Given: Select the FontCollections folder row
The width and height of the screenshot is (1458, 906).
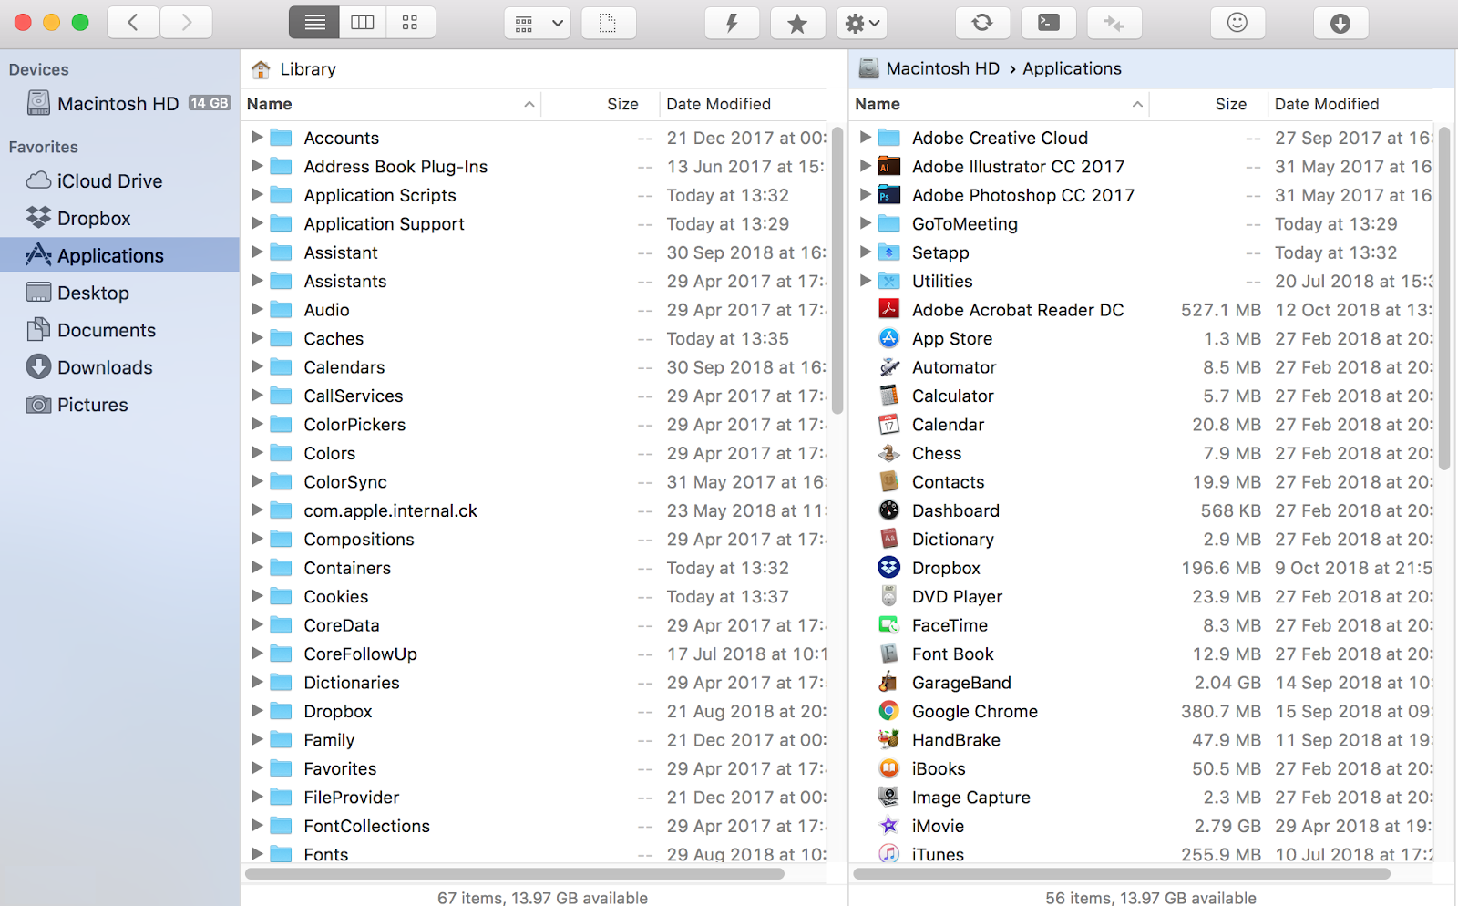Looking at the screenshot, I should pyautogui.click(x=535, y=826).
